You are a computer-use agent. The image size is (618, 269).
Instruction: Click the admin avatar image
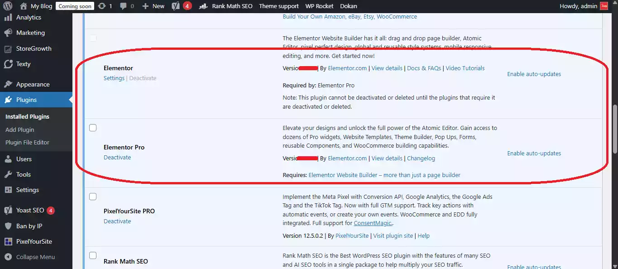click(604, 6)
